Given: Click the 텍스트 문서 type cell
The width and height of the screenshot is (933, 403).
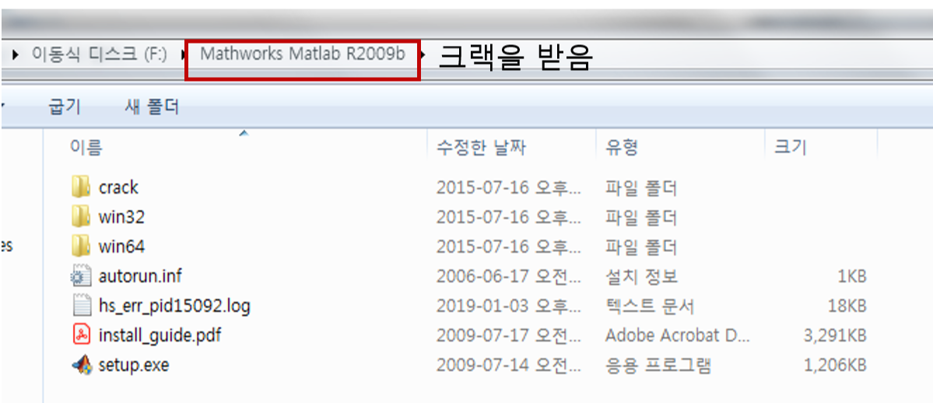Looking at the screenshot, I should pos(650,307).
